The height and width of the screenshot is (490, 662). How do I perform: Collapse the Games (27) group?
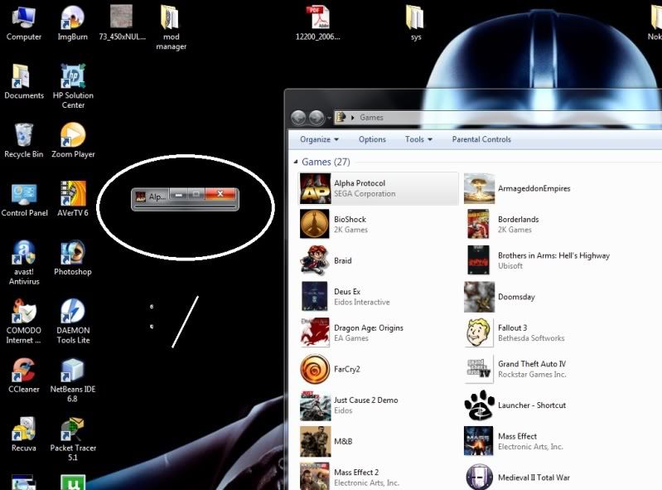point(296,162)
